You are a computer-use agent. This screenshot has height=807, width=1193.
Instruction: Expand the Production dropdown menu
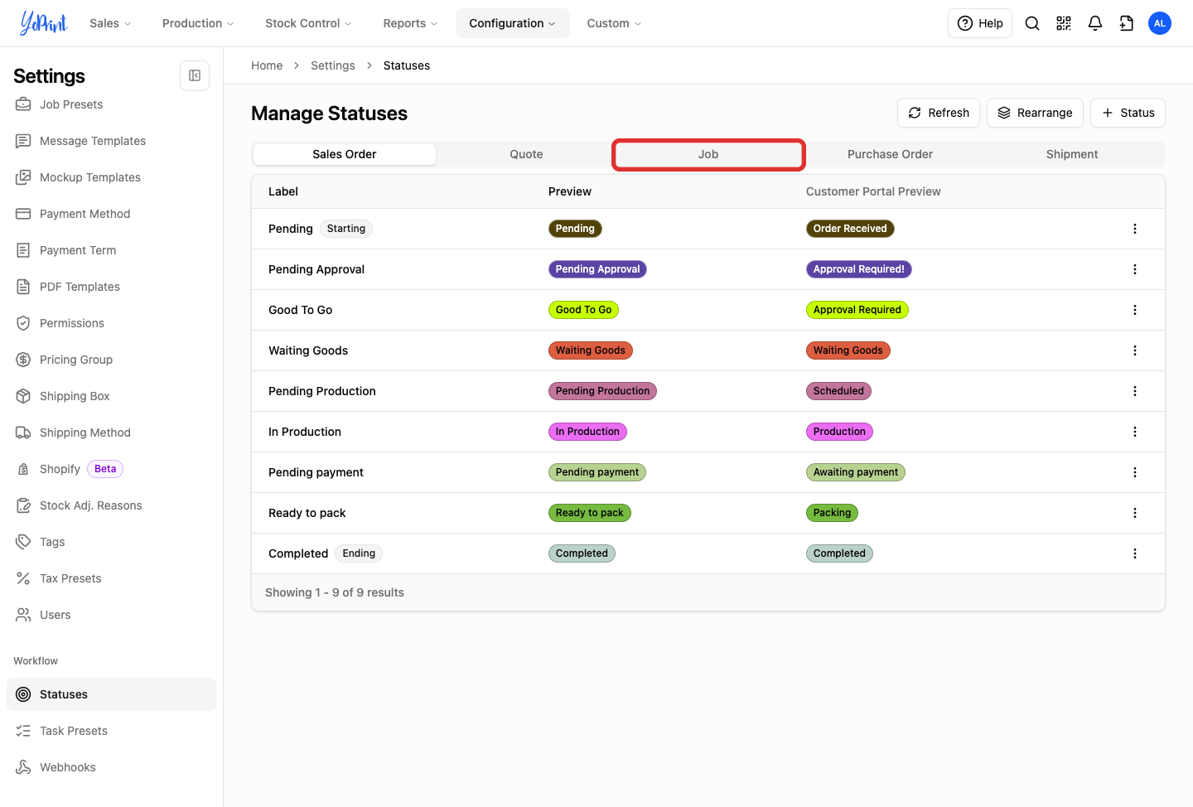pyautogui.click(x=198, y=23)
